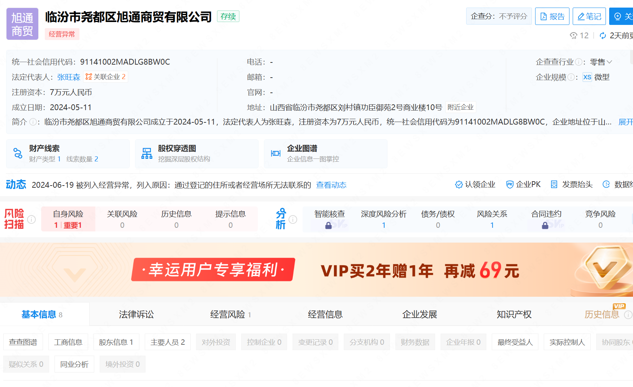The width and height of the screenshot is (633, 387).
Task: Click the lock icon under 合同违约
Action: (x=545, y=226)
